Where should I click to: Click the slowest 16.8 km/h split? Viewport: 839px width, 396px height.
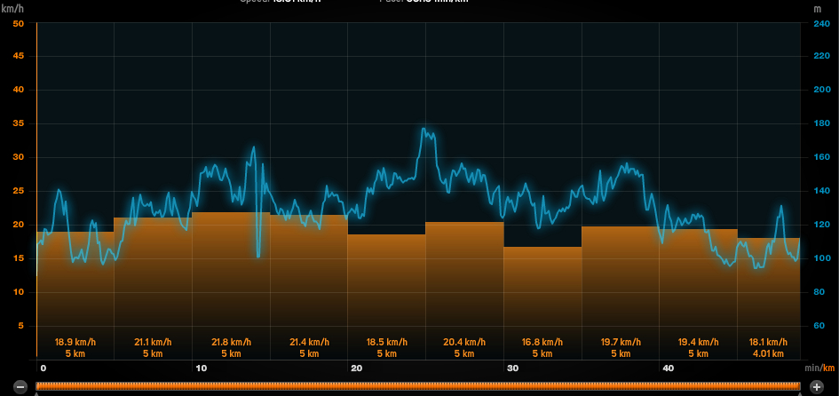click(x=542, y=300)
